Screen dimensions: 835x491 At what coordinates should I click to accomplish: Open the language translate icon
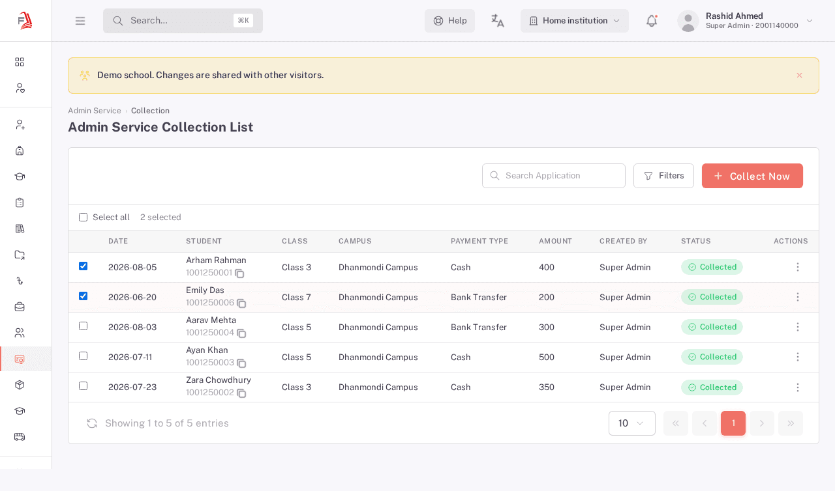[498, 21]
